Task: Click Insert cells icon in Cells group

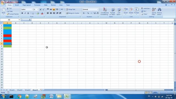Action: 126,10
